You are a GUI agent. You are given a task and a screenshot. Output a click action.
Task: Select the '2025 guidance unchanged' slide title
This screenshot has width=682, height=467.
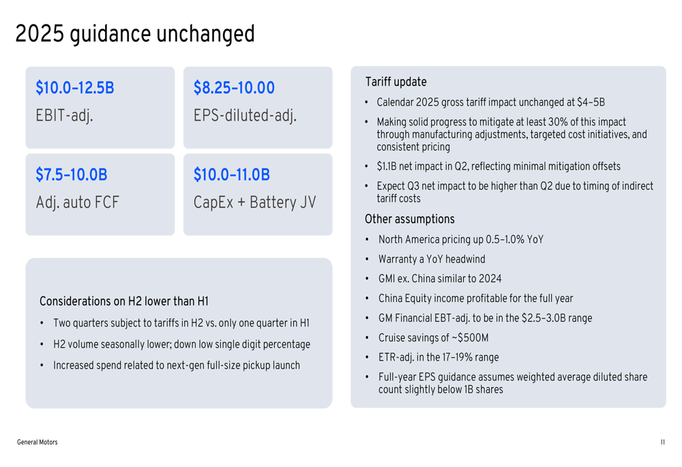point(135,34)
